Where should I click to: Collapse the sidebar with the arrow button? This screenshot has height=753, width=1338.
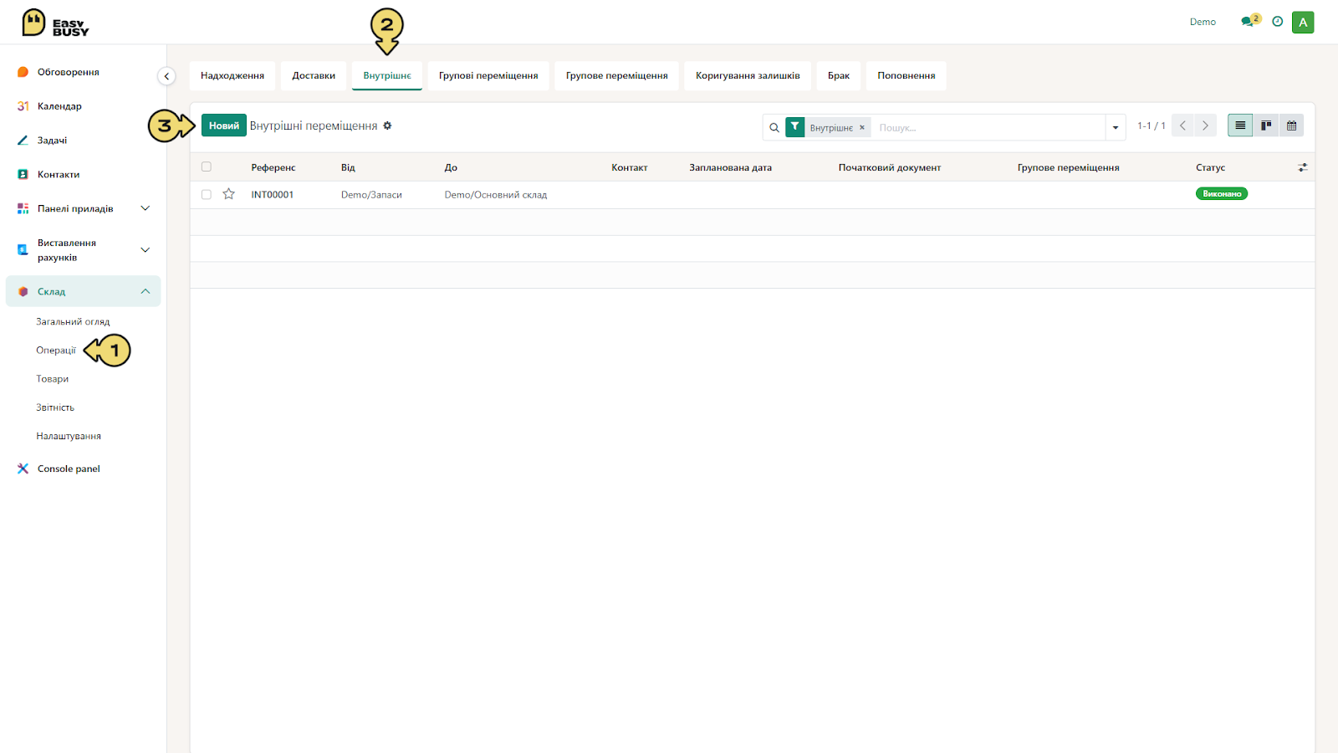(x=166, y=76)
